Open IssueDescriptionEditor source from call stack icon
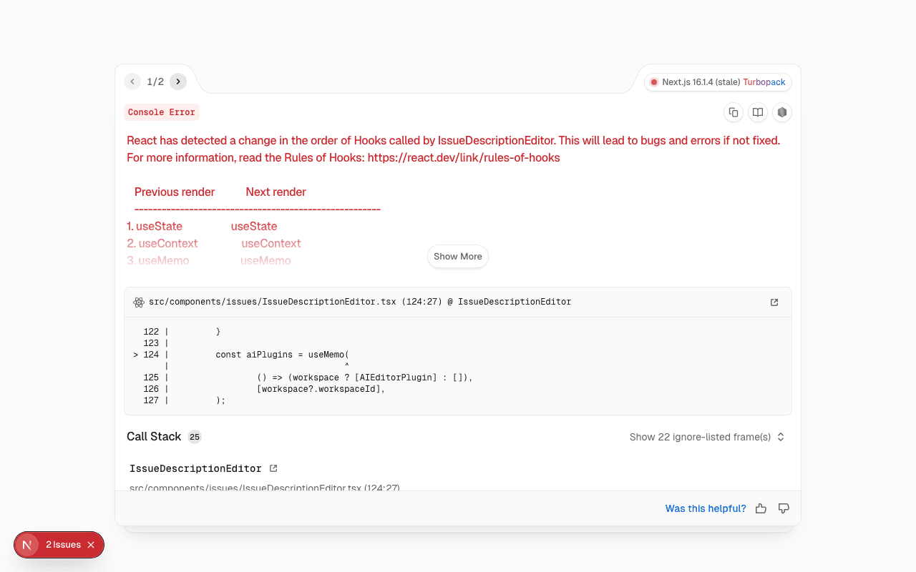Image resolution: width=916 pixels, height=572 pixels. [273, 468]
